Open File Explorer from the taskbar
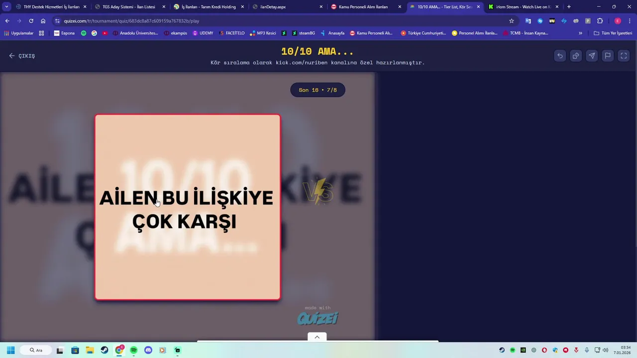Screen dimensions: 637x358 pyautogui.click(x=90, y=350)
